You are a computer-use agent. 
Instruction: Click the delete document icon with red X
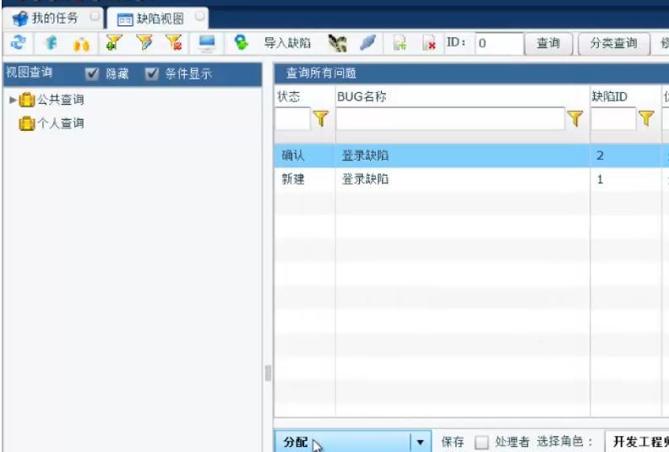point(429,43)
